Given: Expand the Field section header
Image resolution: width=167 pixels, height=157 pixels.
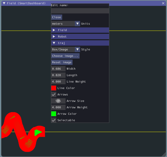Looking at the screenshot, I should [x=80, y=30].
